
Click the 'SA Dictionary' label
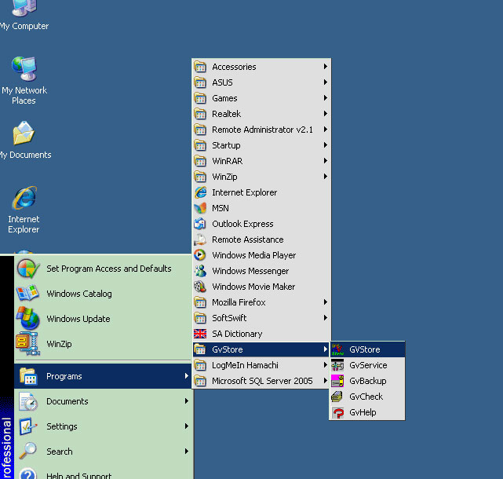point(237,334)
